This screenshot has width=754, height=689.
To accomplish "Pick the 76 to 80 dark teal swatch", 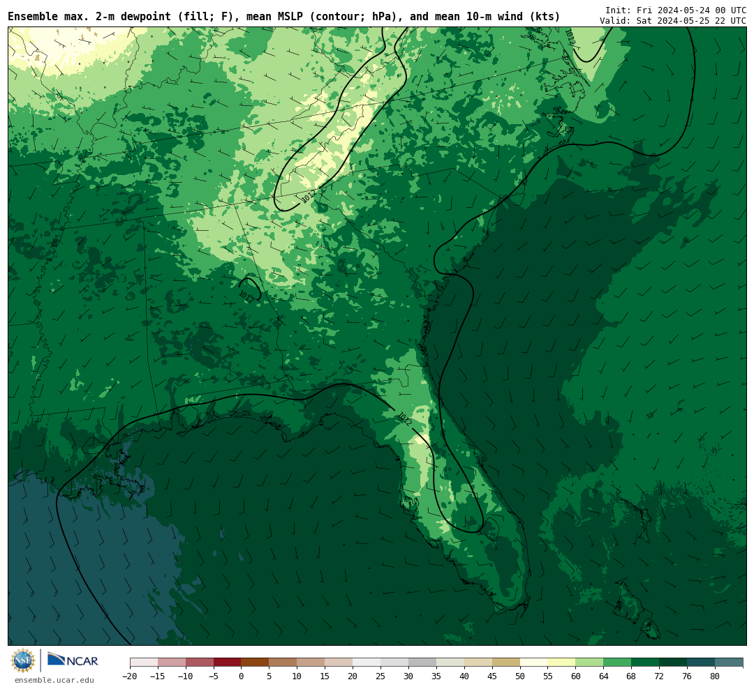I will [x=701, y=662].
